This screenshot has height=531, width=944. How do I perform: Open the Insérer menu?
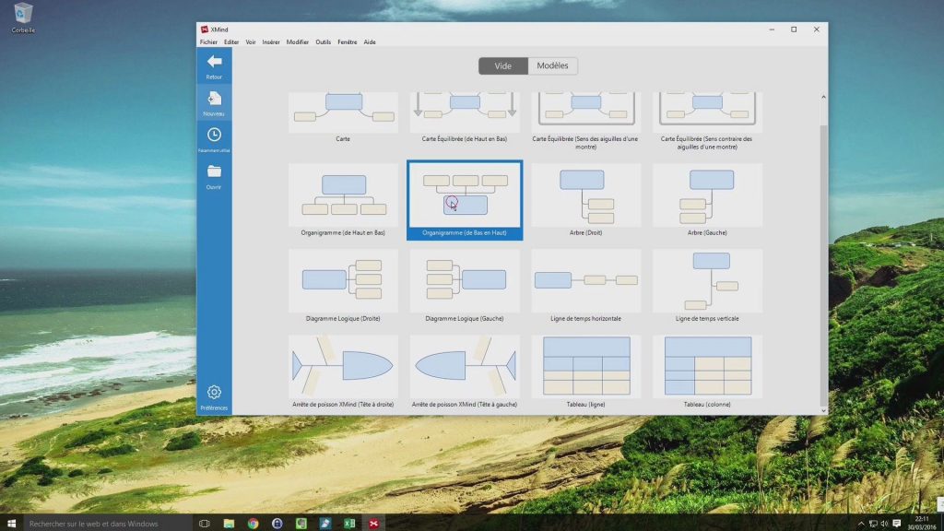pyautogui.click(x=271, y=42)
